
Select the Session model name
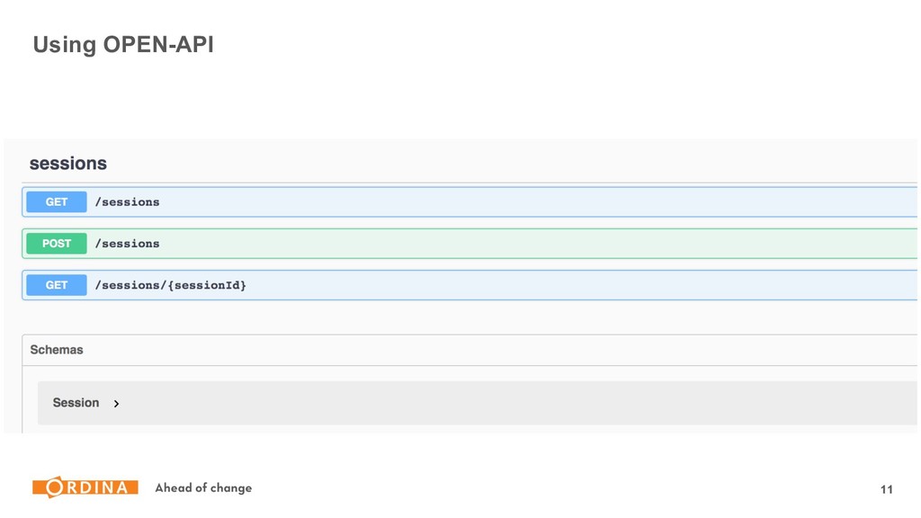76,403
